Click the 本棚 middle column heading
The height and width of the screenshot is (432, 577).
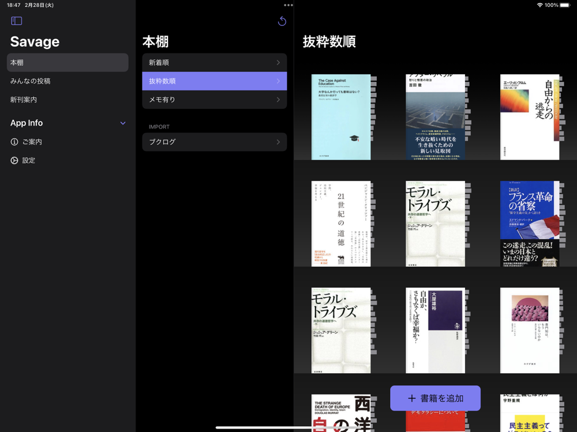point(156,41)
